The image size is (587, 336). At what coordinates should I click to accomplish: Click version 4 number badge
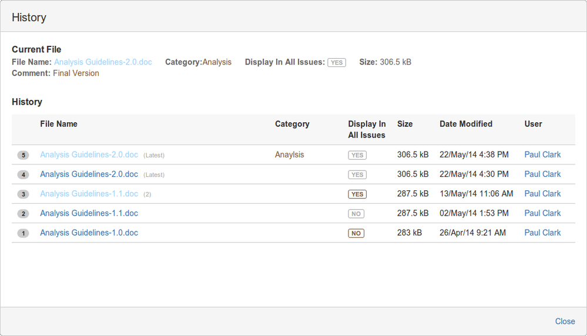pyautogui.click(x=24, y=174)
